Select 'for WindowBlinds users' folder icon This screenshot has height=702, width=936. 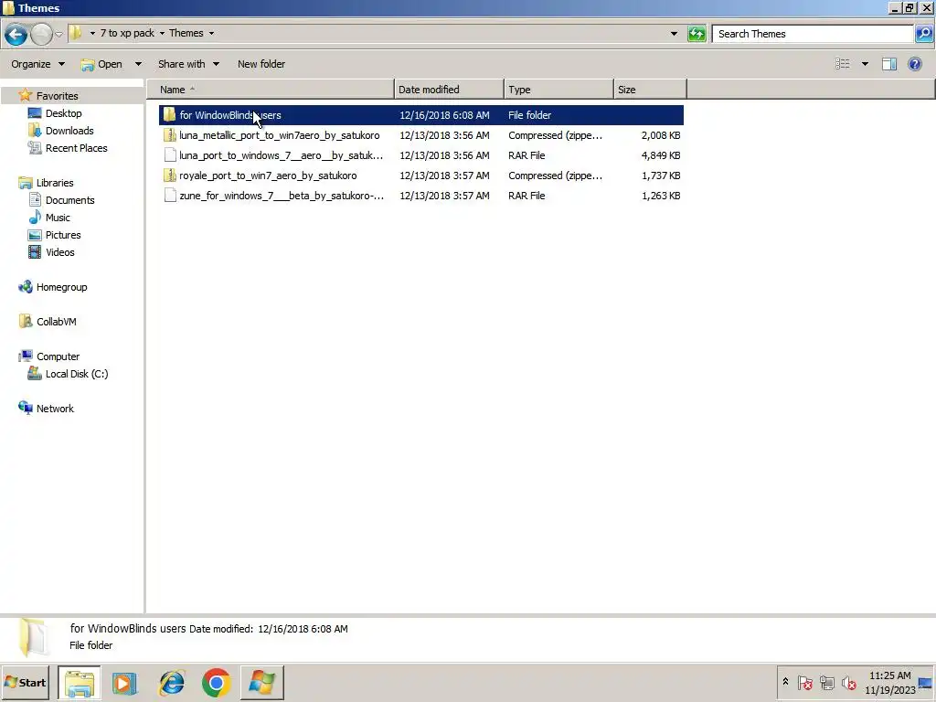point(169,114)
